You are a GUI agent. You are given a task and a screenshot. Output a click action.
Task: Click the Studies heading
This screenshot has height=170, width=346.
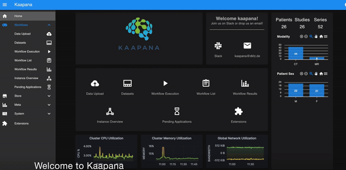(x=302, y=19)
